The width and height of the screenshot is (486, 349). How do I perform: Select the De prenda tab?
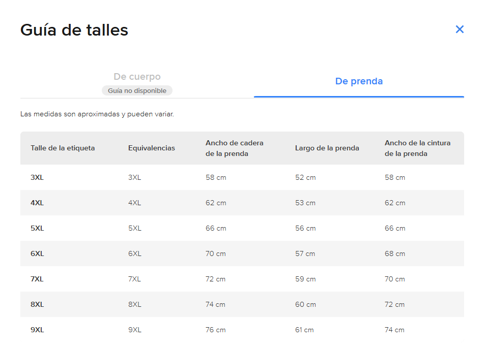point(359,81)
